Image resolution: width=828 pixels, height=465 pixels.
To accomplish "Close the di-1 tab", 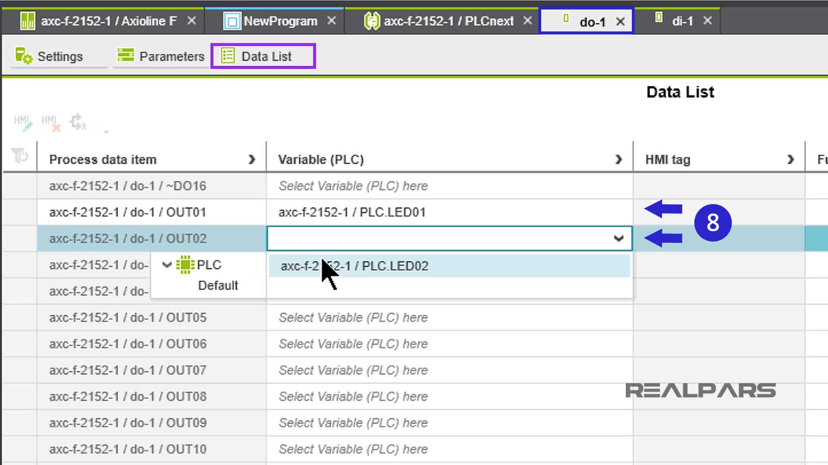I will (707, 21).
